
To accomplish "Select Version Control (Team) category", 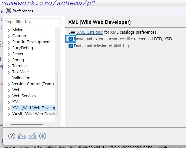I will coord(33,84).
